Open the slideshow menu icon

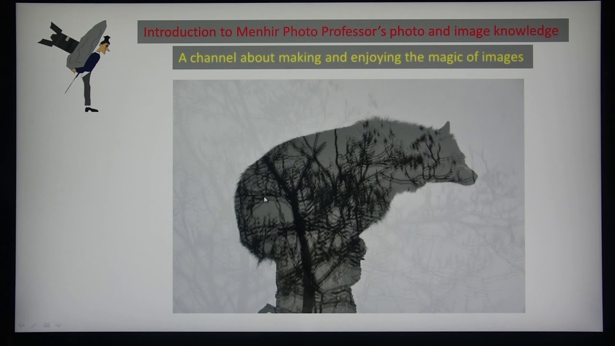coord(47,325)
